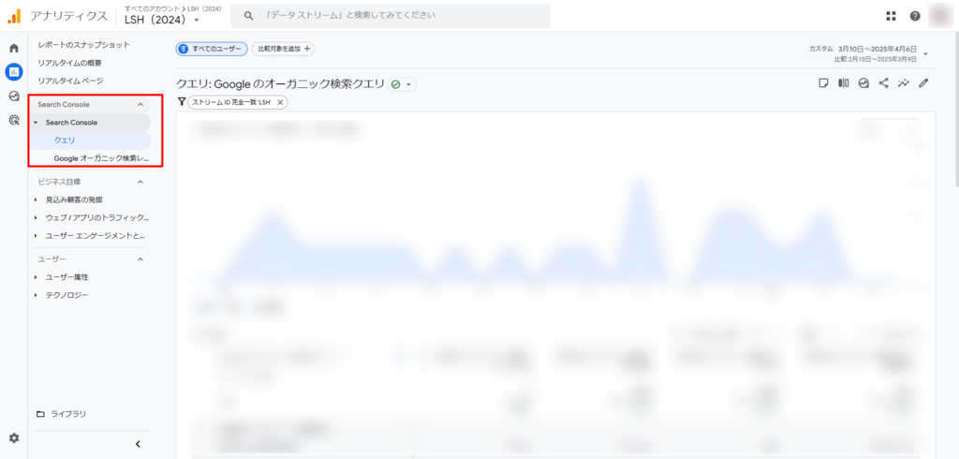Collapse the left navigation panel
The height and width of the screenshot is (459, 959).
[138, 444]
